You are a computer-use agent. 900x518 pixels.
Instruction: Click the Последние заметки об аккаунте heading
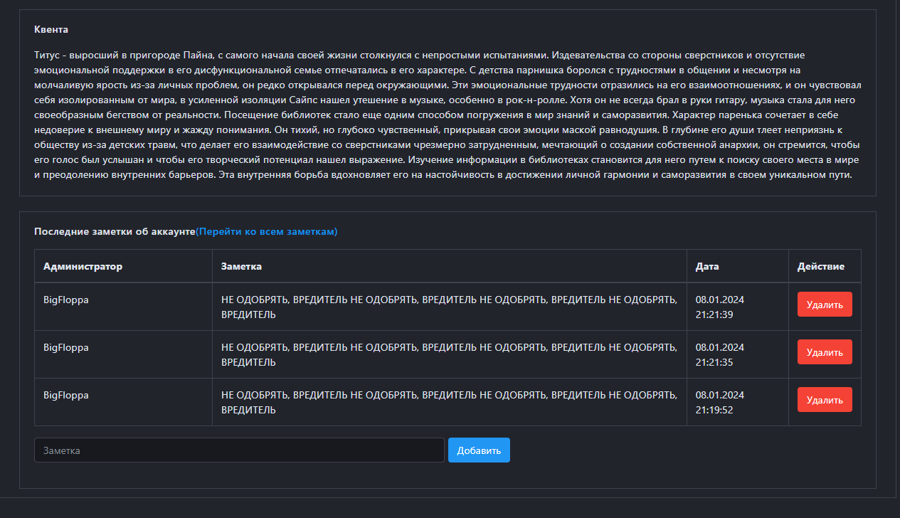pos(114,232)
